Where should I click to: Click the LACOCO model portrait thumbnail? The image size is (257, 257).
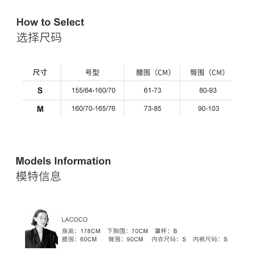click(x=41, y=229)
